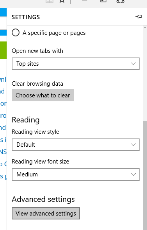Click 'Choose what to clear' button

point(43,95)
